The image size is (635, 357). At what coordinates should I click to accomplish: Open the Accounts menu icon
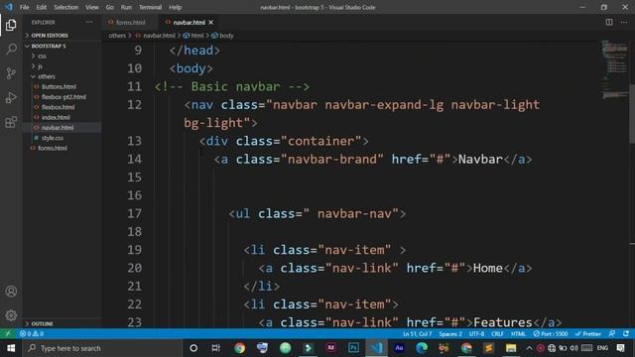point(11,291)
